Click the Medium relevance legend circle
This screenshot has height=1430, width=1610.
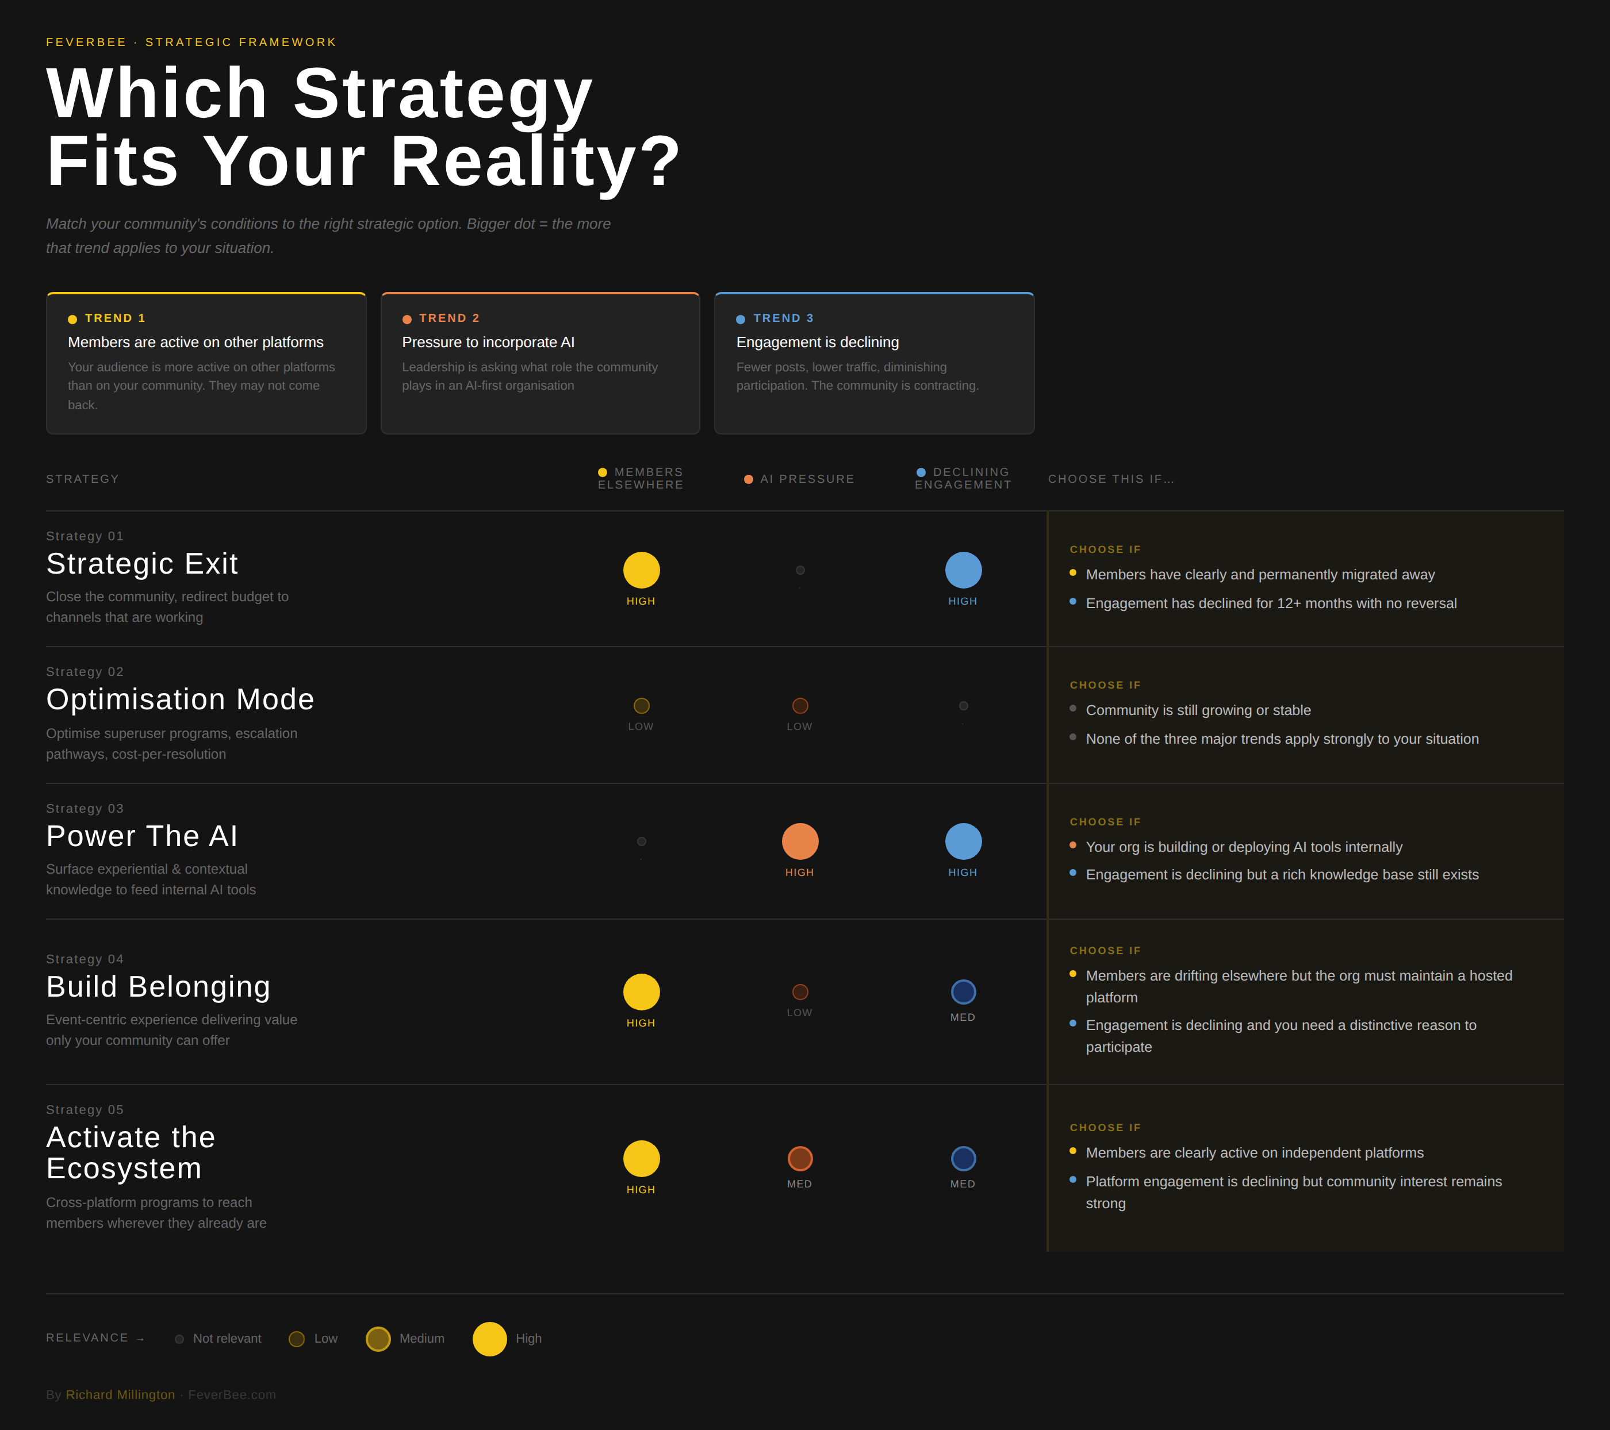tap(378, 1339)
